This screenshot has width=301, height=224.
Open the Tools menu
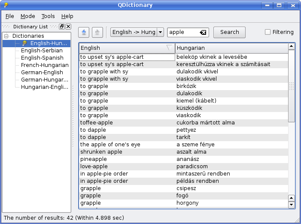pos(48,16)
